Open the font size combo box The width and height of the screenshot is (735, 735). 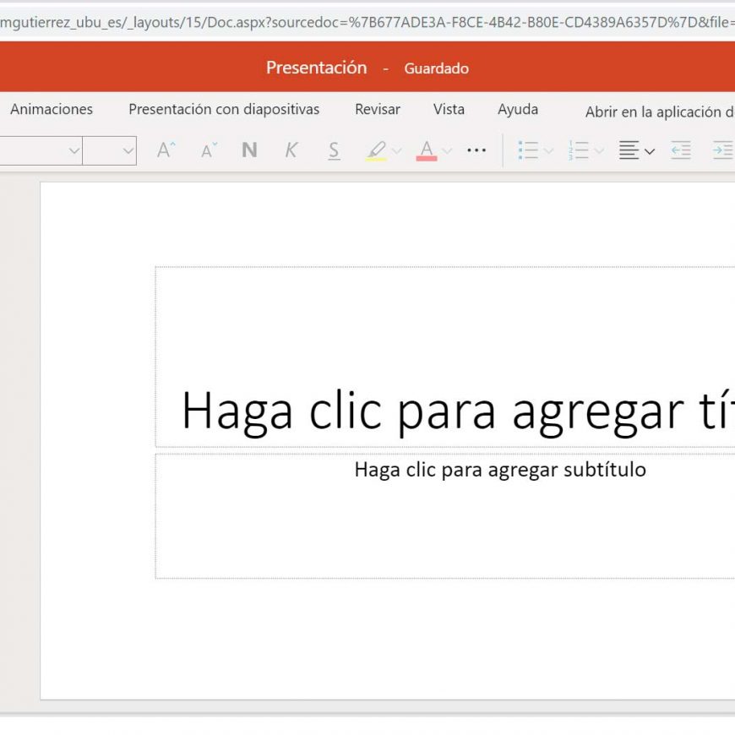tap(110, 150)
